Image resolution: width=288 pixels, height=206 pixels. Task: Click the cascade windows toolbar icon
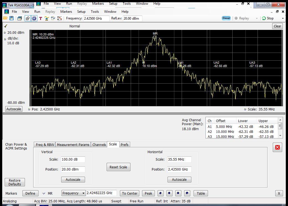19,18
